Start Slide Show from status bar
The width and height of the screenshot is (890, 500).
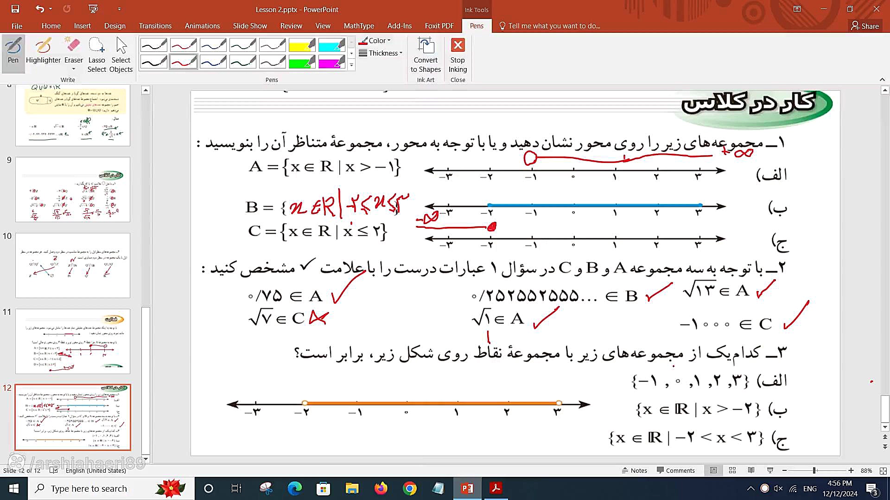click(770, 470)
